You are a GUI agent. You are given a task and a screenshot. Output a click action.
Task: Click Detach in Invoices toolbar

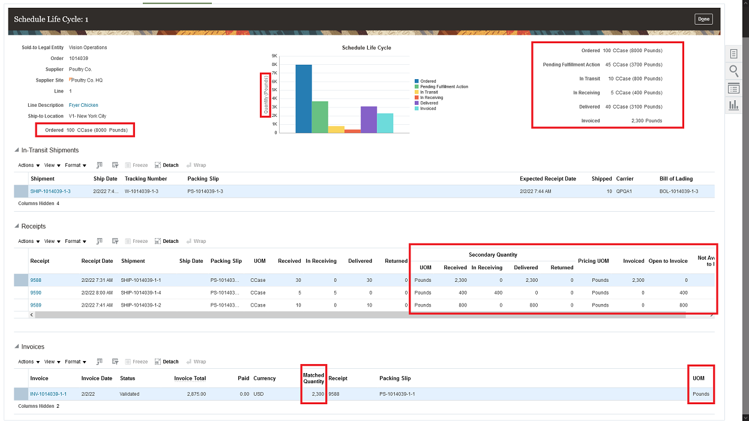pos(167,362)
